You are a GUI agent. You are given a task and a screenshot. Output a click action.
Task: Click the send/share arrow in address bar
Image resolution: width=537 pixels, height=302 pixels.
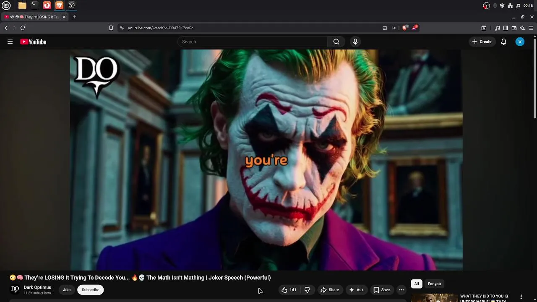click(x=394, y=28)
